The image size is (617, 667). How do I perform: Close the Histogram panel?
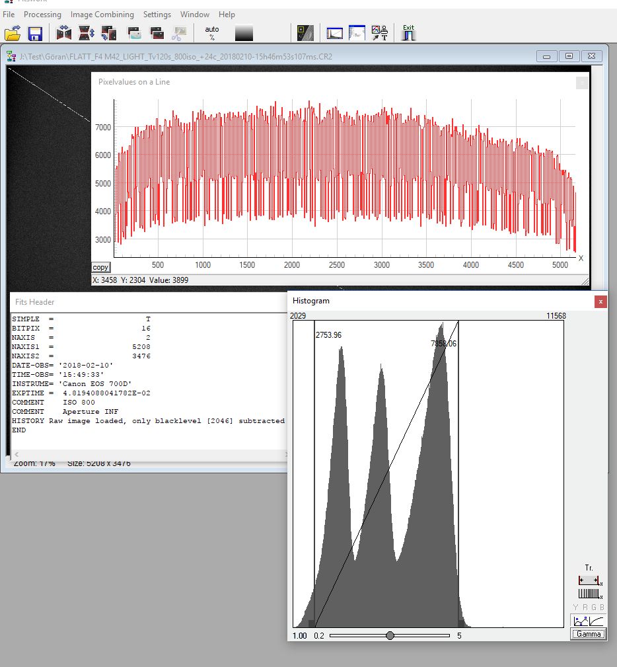pos(600,301)
